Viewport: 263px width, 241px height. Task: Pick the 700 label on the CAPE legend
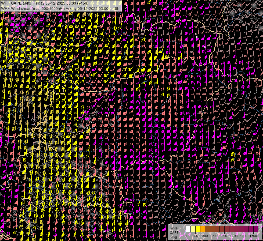coord(215,236)
